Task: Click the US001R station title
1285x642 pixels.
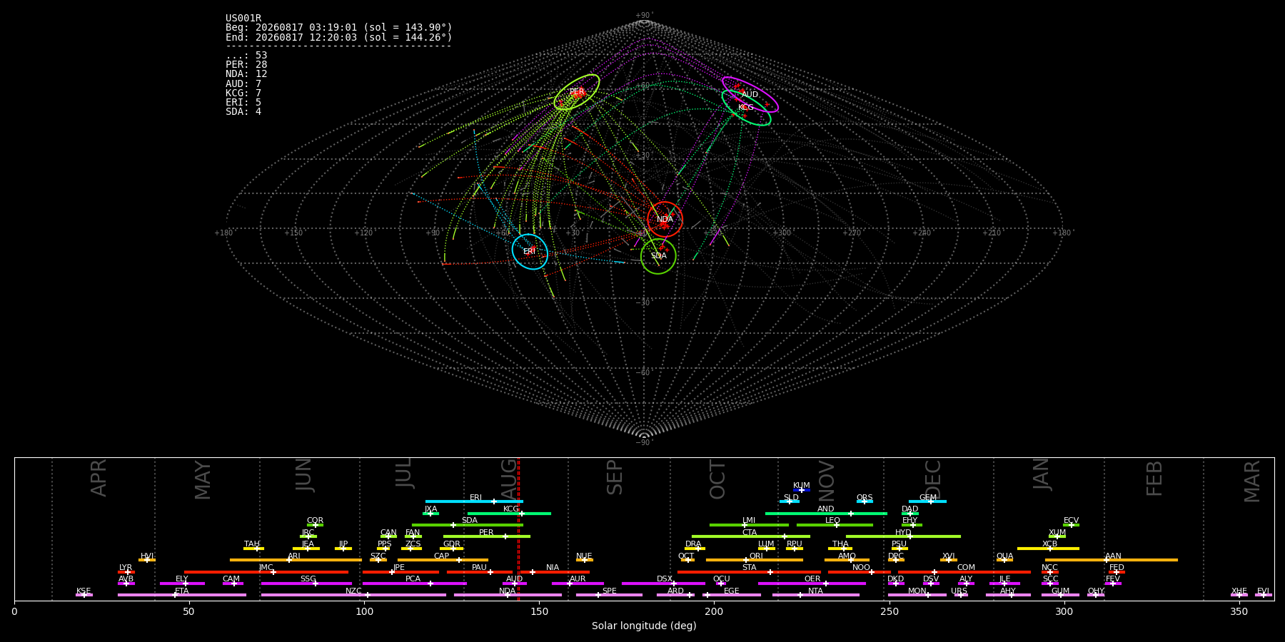Action: [243, 19]
